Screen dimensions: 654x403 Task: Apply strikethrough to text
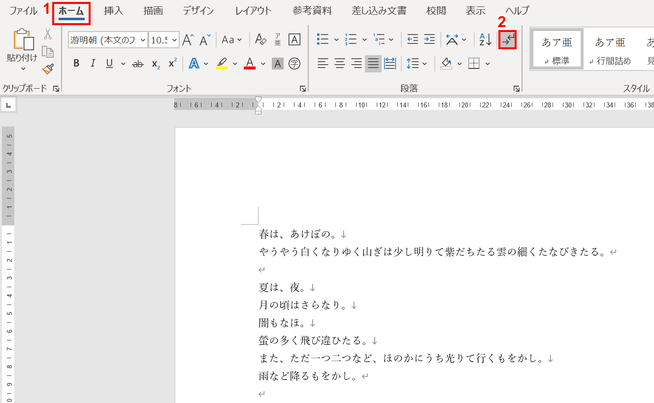pyautogui.click(x=138, y=64)
